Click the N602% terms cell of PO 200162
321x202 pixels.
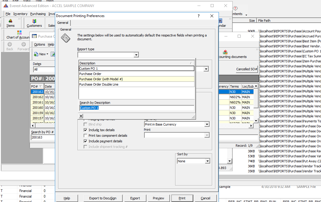[x=235, y=97]
